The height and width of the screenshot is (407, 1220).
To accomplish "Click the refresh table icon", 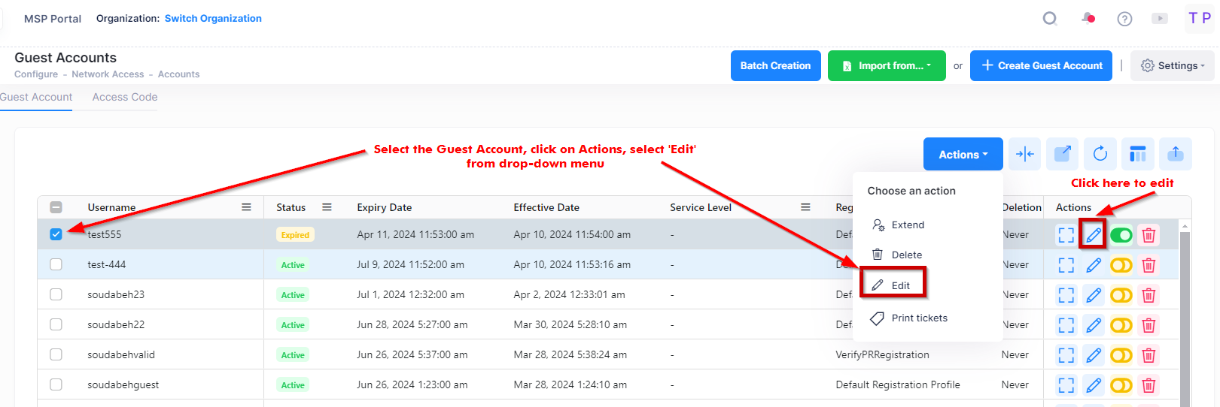I will (x=1100, y=154).
